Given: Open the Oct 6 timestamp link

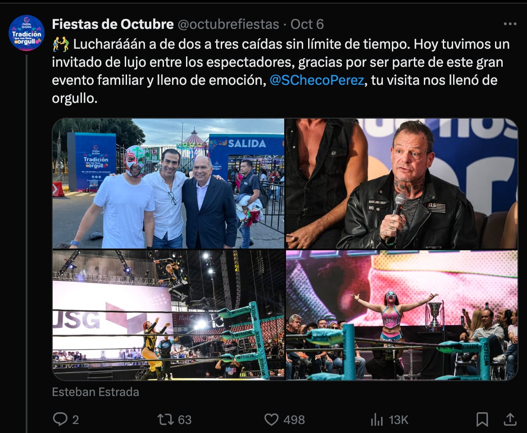Looking at the screenshot, I should coord(307,24).
